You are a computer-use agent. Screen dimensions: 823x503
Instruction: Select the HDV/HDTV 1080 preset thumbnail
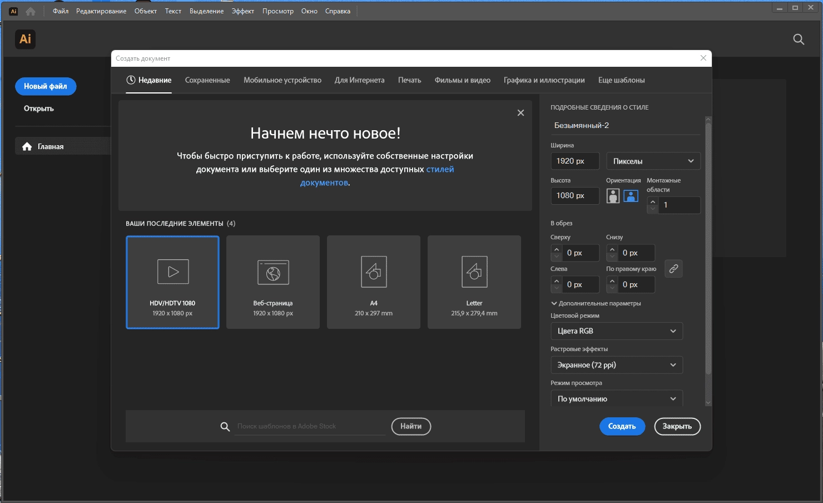pyautogui.click(x=172, y=282)
